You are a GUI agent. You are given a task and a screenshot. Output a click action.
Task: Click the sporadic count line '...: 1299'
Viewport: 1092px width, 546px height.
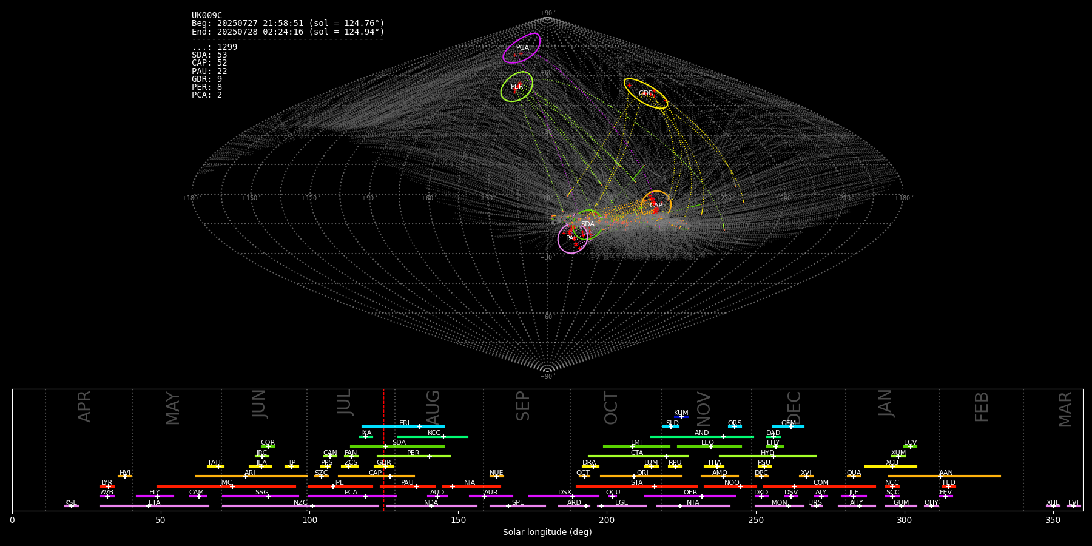(x=215, y=47)
